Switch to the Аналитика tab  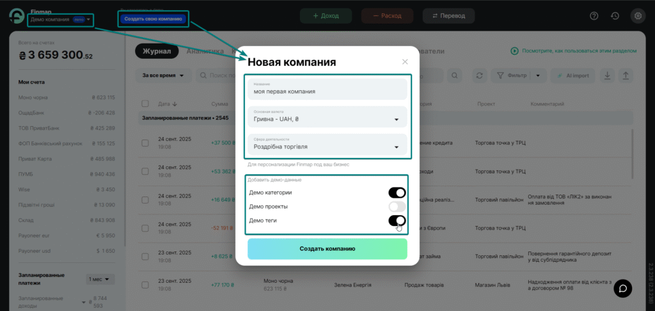coord(203,51)
